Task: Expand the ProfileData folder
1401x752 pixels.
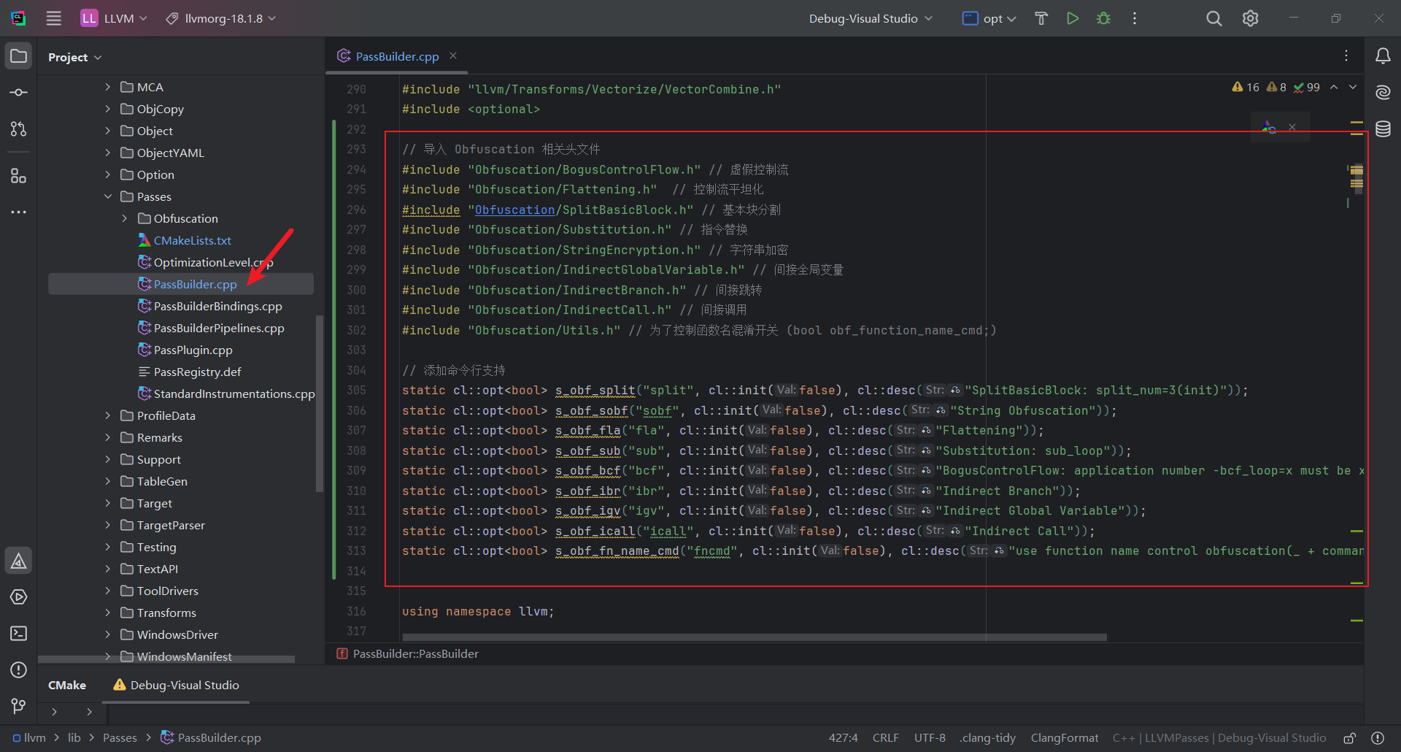Action: pos(108,415)
